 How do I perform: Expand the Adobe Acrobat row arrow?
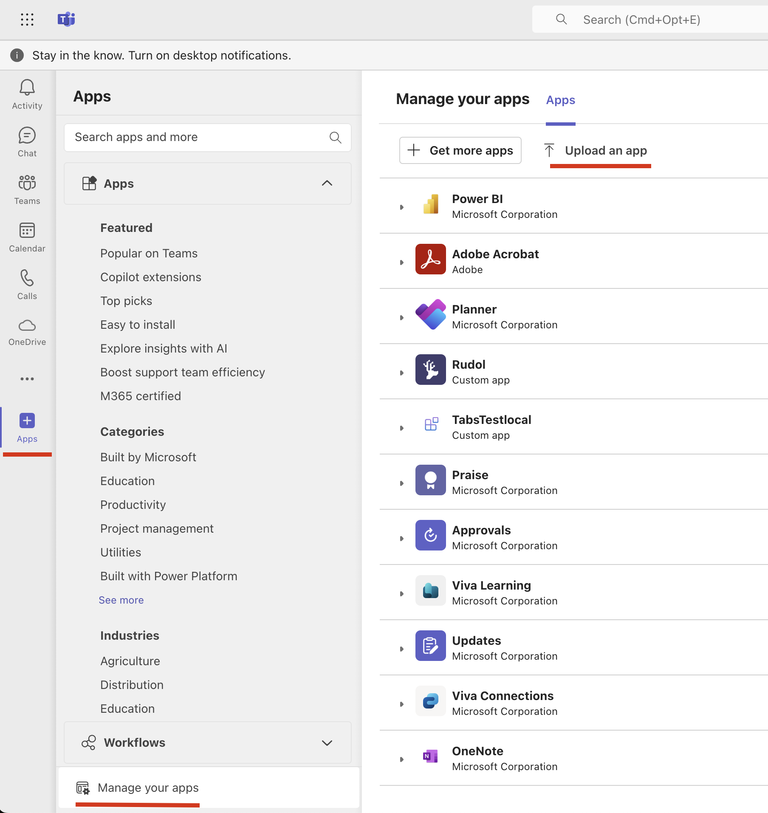pos(401,263)
